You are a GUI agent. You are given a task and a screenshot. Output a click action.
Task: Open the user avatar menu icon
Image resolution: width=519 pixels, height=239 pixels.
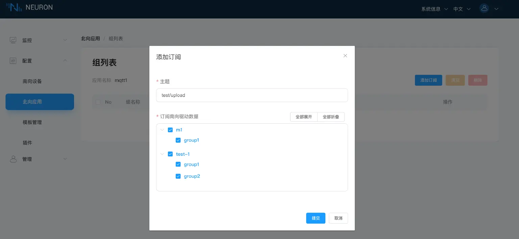(484, 8)
